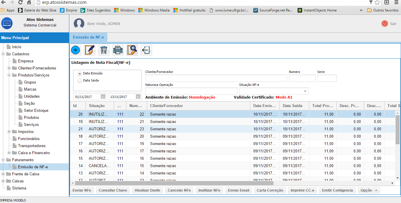Click the Enviar NFe button
This screenshot has height=203, width=401.
(82, 190)
